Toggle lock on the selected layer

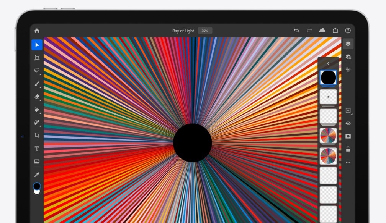[348, 149]
